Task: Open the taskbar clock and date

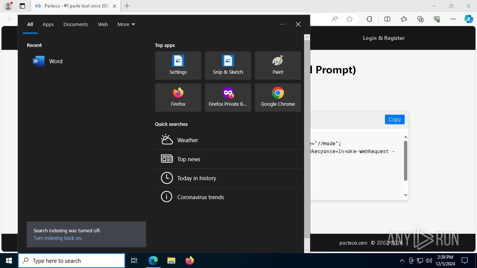Action: (x=445, y=261)
